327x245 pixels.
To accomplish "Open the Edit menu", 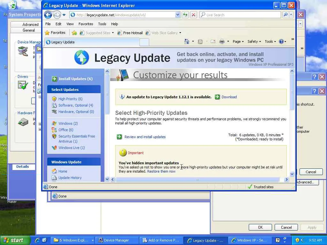I will pos(58,24).
